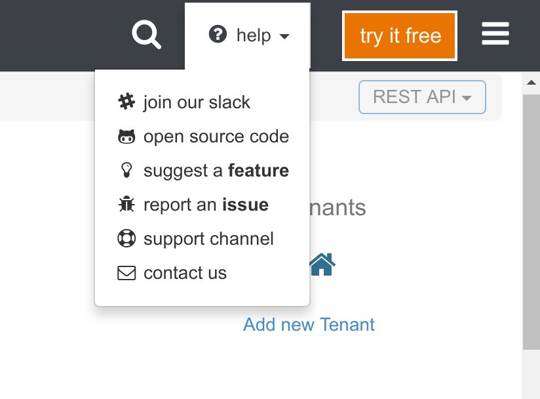
Task: Choose 'join our slack' from the help menu
Action: click(197, 102)
